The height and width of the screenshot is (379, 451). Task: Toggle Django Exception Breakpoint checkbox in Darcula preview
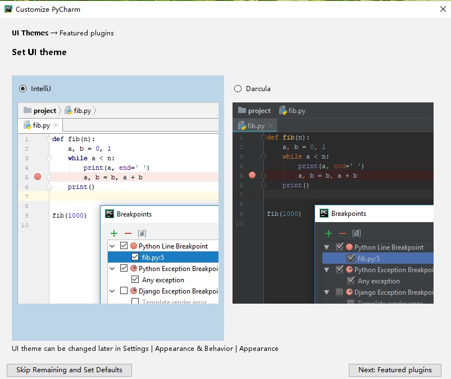[x=340, y=292]
